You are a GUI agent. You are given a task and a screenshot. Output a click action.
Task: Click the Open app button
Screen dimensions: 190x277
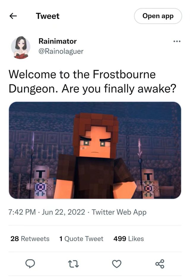(x=158, y=16)
